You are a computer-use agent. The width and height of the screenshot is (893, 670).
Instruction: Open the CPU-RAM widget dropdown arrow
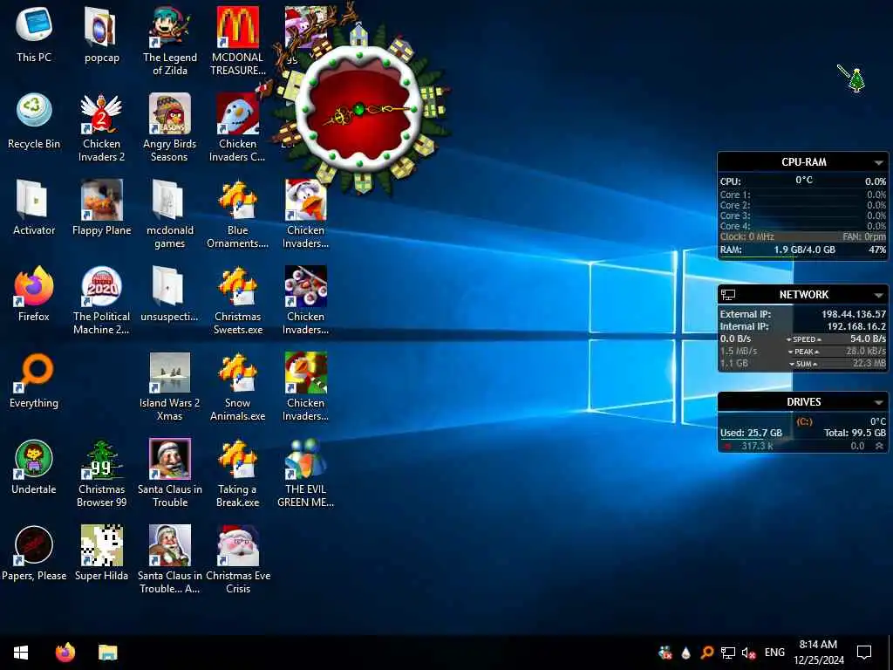878,163
